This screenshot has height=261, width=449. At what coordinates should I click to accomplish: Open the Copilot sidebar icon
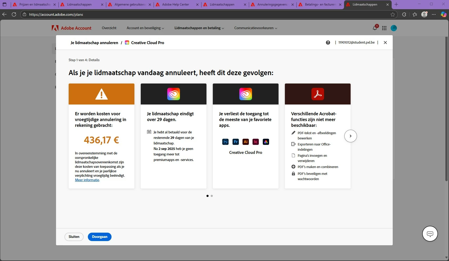444,14
